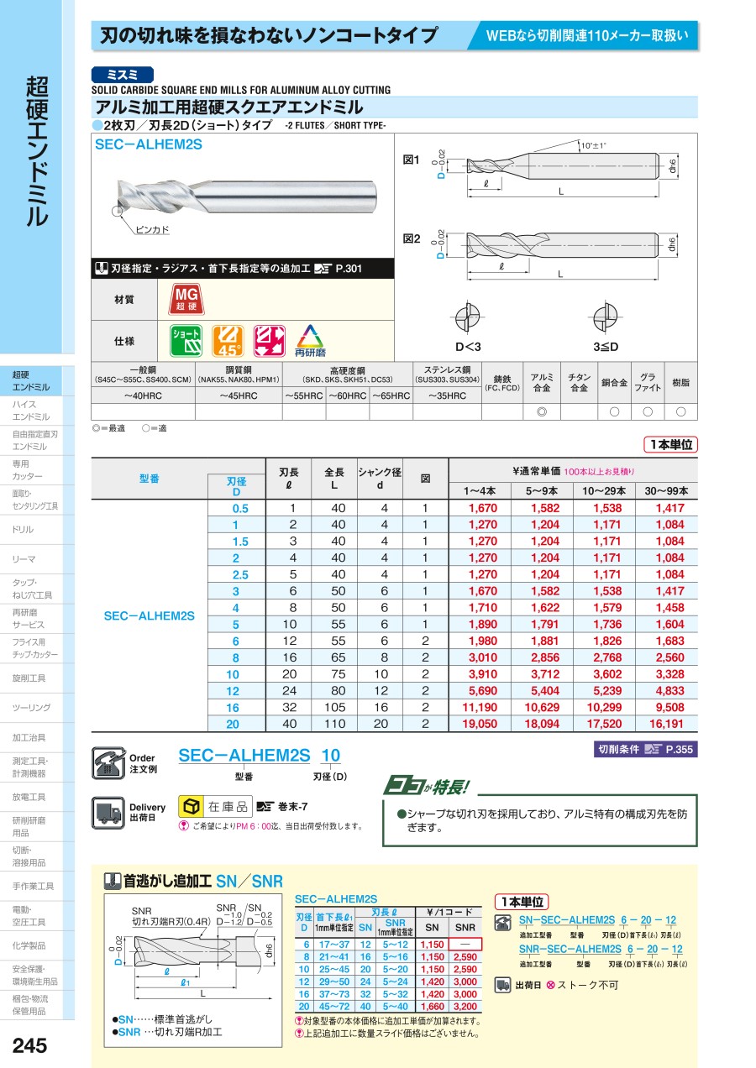Follow the 切削条件 P.355 reference link
Screen dimensions: 756x1068
pos(646,750)
